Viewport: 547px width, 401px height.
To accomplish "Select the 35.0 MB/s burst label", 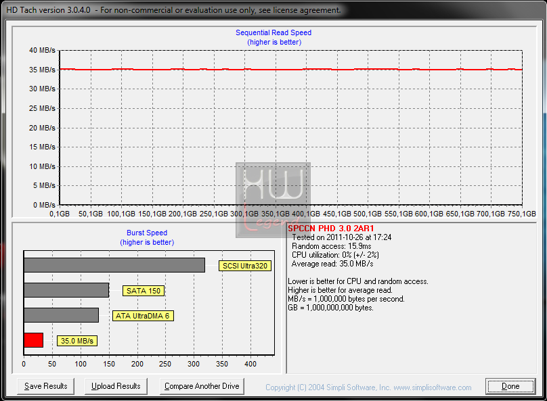I will (77, 341).
